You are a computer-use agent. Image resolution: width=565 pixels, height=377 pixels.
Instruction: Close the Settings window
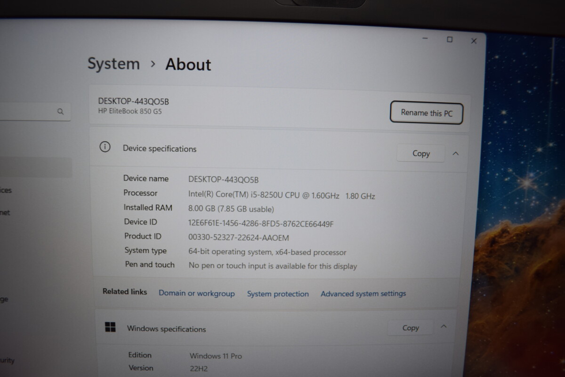tap(474, 41)
